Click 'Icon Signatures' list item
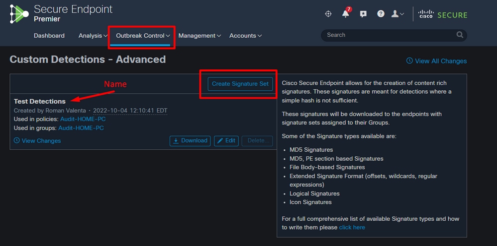Image resolution: width=497 pixels, height=246 pixels. (310, 202)
